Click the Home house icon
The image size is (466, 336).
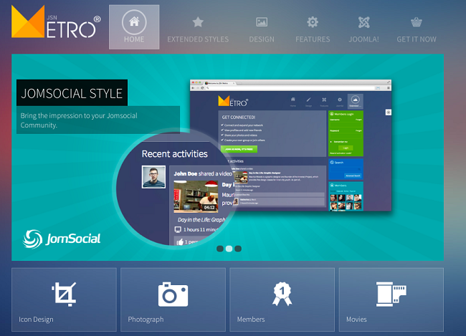(134, 21)
